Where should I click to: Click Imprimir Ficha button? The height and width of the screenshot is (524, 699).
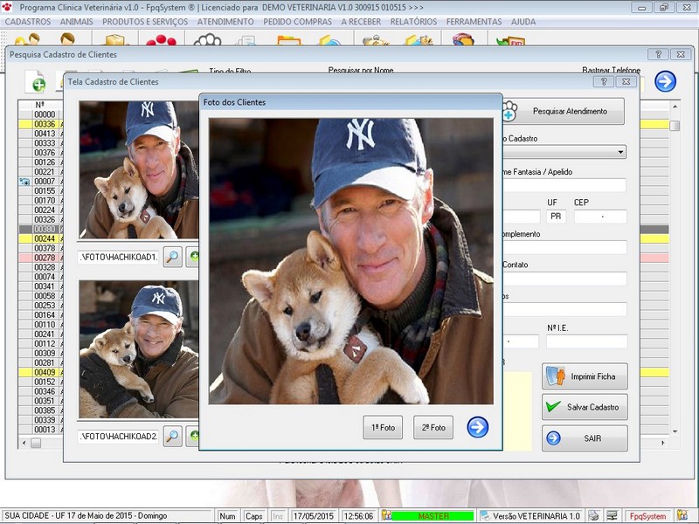pyautogui.click(x=585, y=376)
